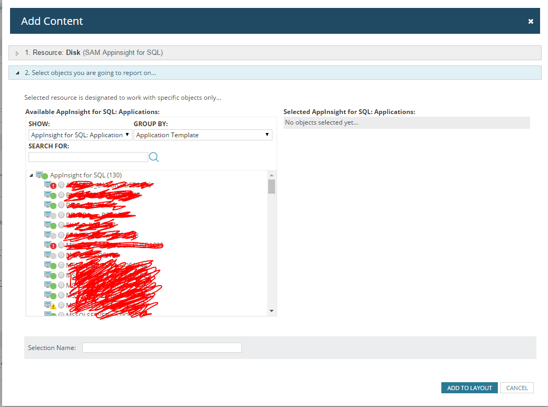Select radio button of critical application ending in 1035
This screenshot has width=548, height=407.
click(62, 245)
